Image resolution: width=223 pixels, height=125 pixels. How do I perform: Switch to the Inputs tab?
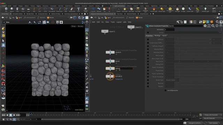point(164,36)
